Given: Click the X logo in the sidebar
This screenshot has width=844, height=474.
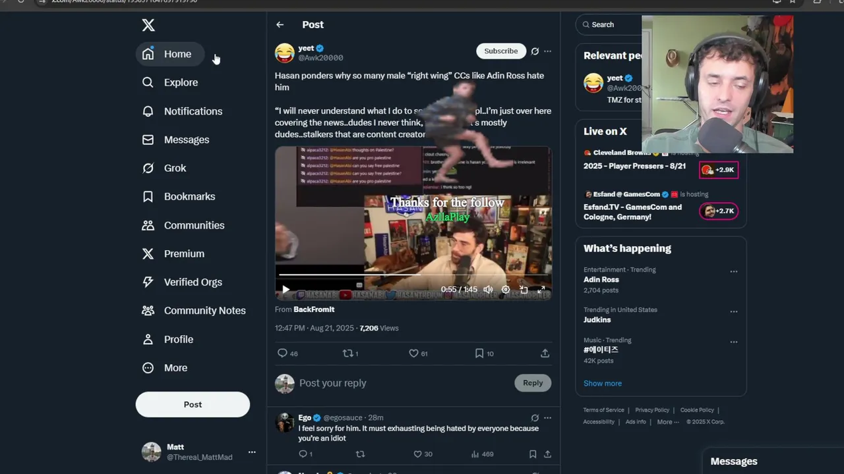Looking at the screenshot, I should [x=148, y=25].
